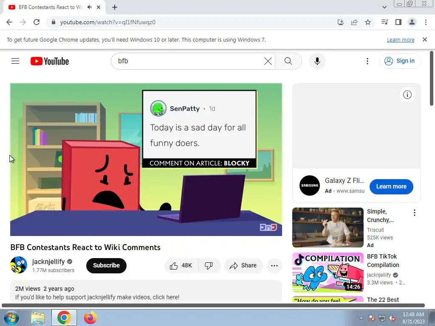Open Galaxy Z Fli... ad title
The height and width of the screenshot is (326, 435).
[x=344, y=180]
